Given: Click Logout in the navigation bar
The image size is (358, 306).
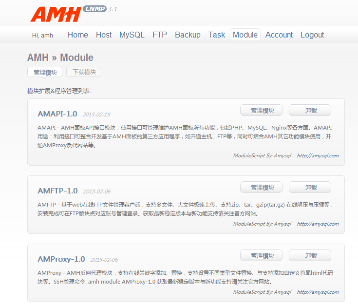Looking at the screenshot, I should pos(312,35).
